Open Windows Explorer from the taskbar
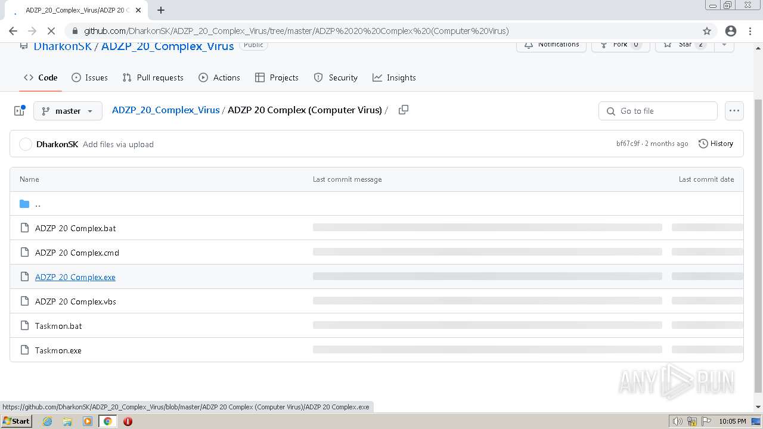The image size is (763, 429). (67, 421)
